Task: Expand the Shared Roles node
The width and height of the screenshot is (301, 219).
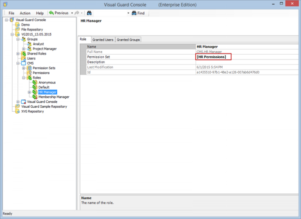Action: 18,54
